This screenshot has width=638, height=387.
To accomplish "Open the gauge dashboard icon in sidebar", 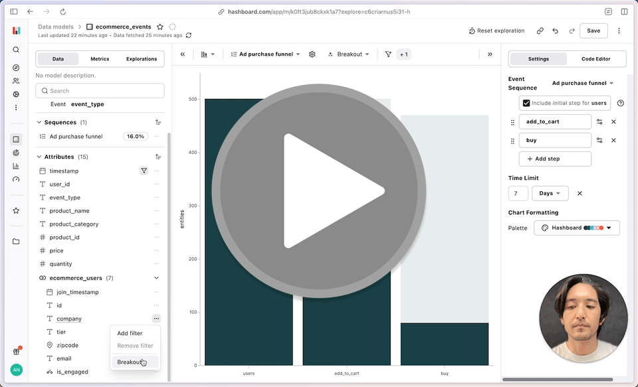I will point(16,179).
